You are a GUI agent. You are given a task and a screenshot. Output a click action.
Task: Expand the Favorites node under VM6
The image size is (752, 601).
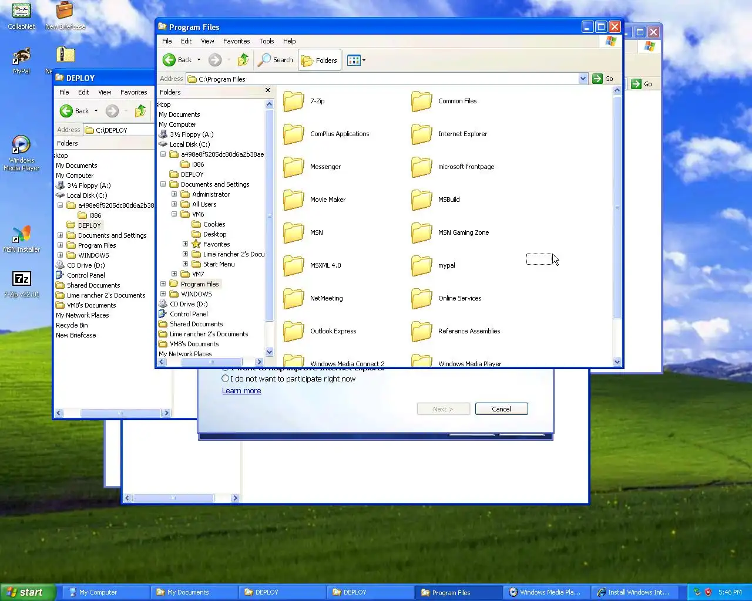click(185, 244)
